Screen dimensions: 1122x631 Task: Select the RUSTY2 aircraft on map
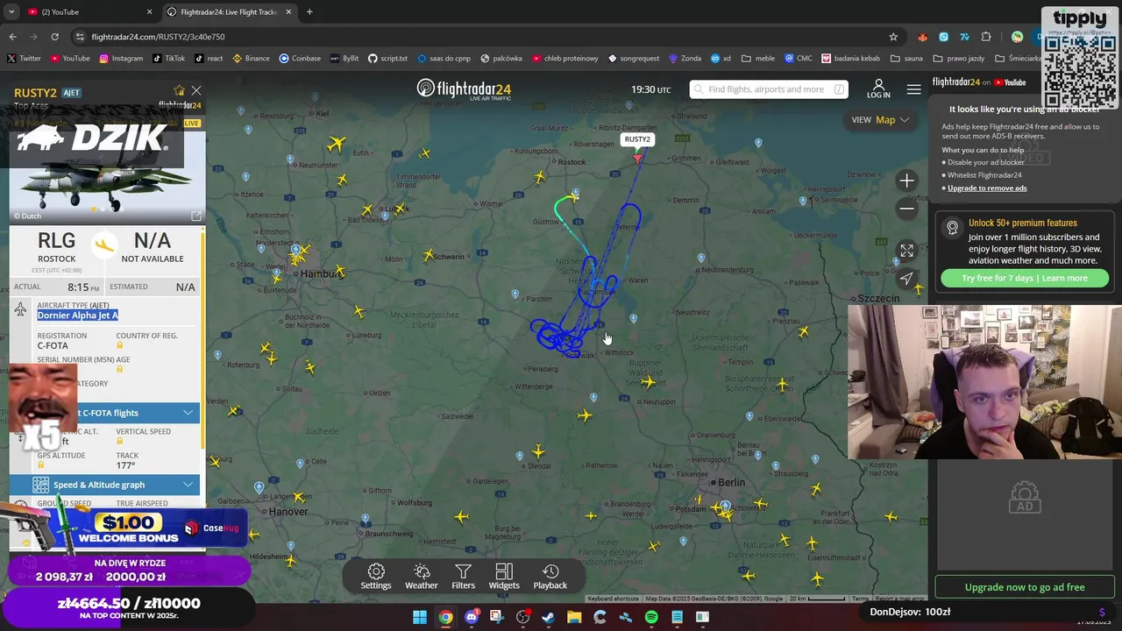click(637, 159)
